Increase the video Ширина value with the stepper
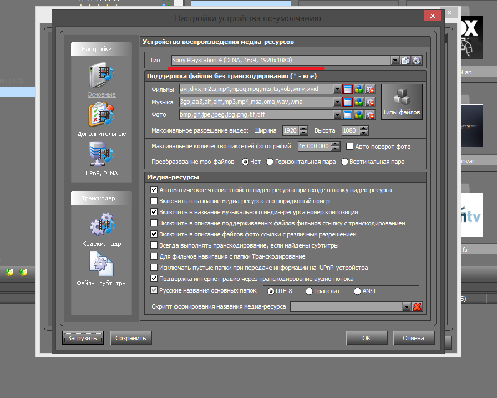497x398 pixels. point(303,128)
